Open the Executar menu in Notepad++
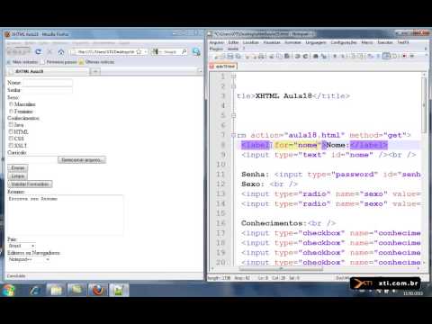The width and height of the screenshot is (432, 324). pyautogui.click(x=385, y=42)
